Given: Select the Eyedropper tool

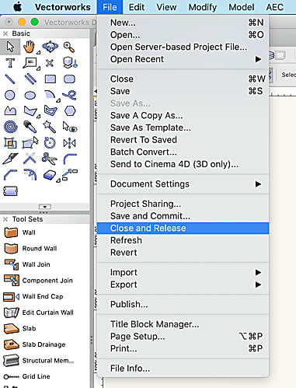Looking at the screenshot, I should (x=30, y=127).
